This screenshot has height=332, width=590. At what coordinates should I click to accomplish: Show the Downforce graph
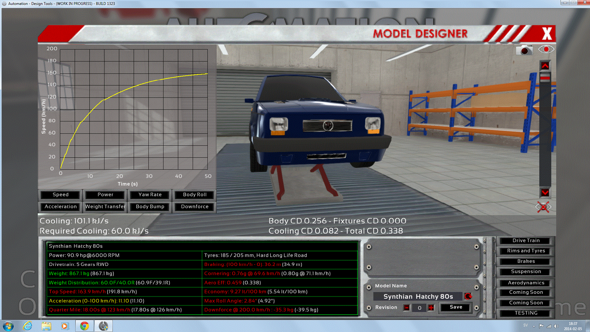click(195, 207)
